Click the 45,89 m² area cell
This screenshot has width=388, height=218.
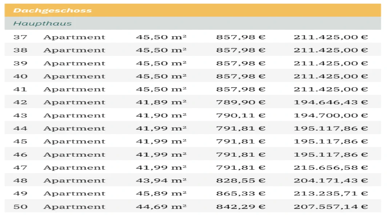(161, 194)
